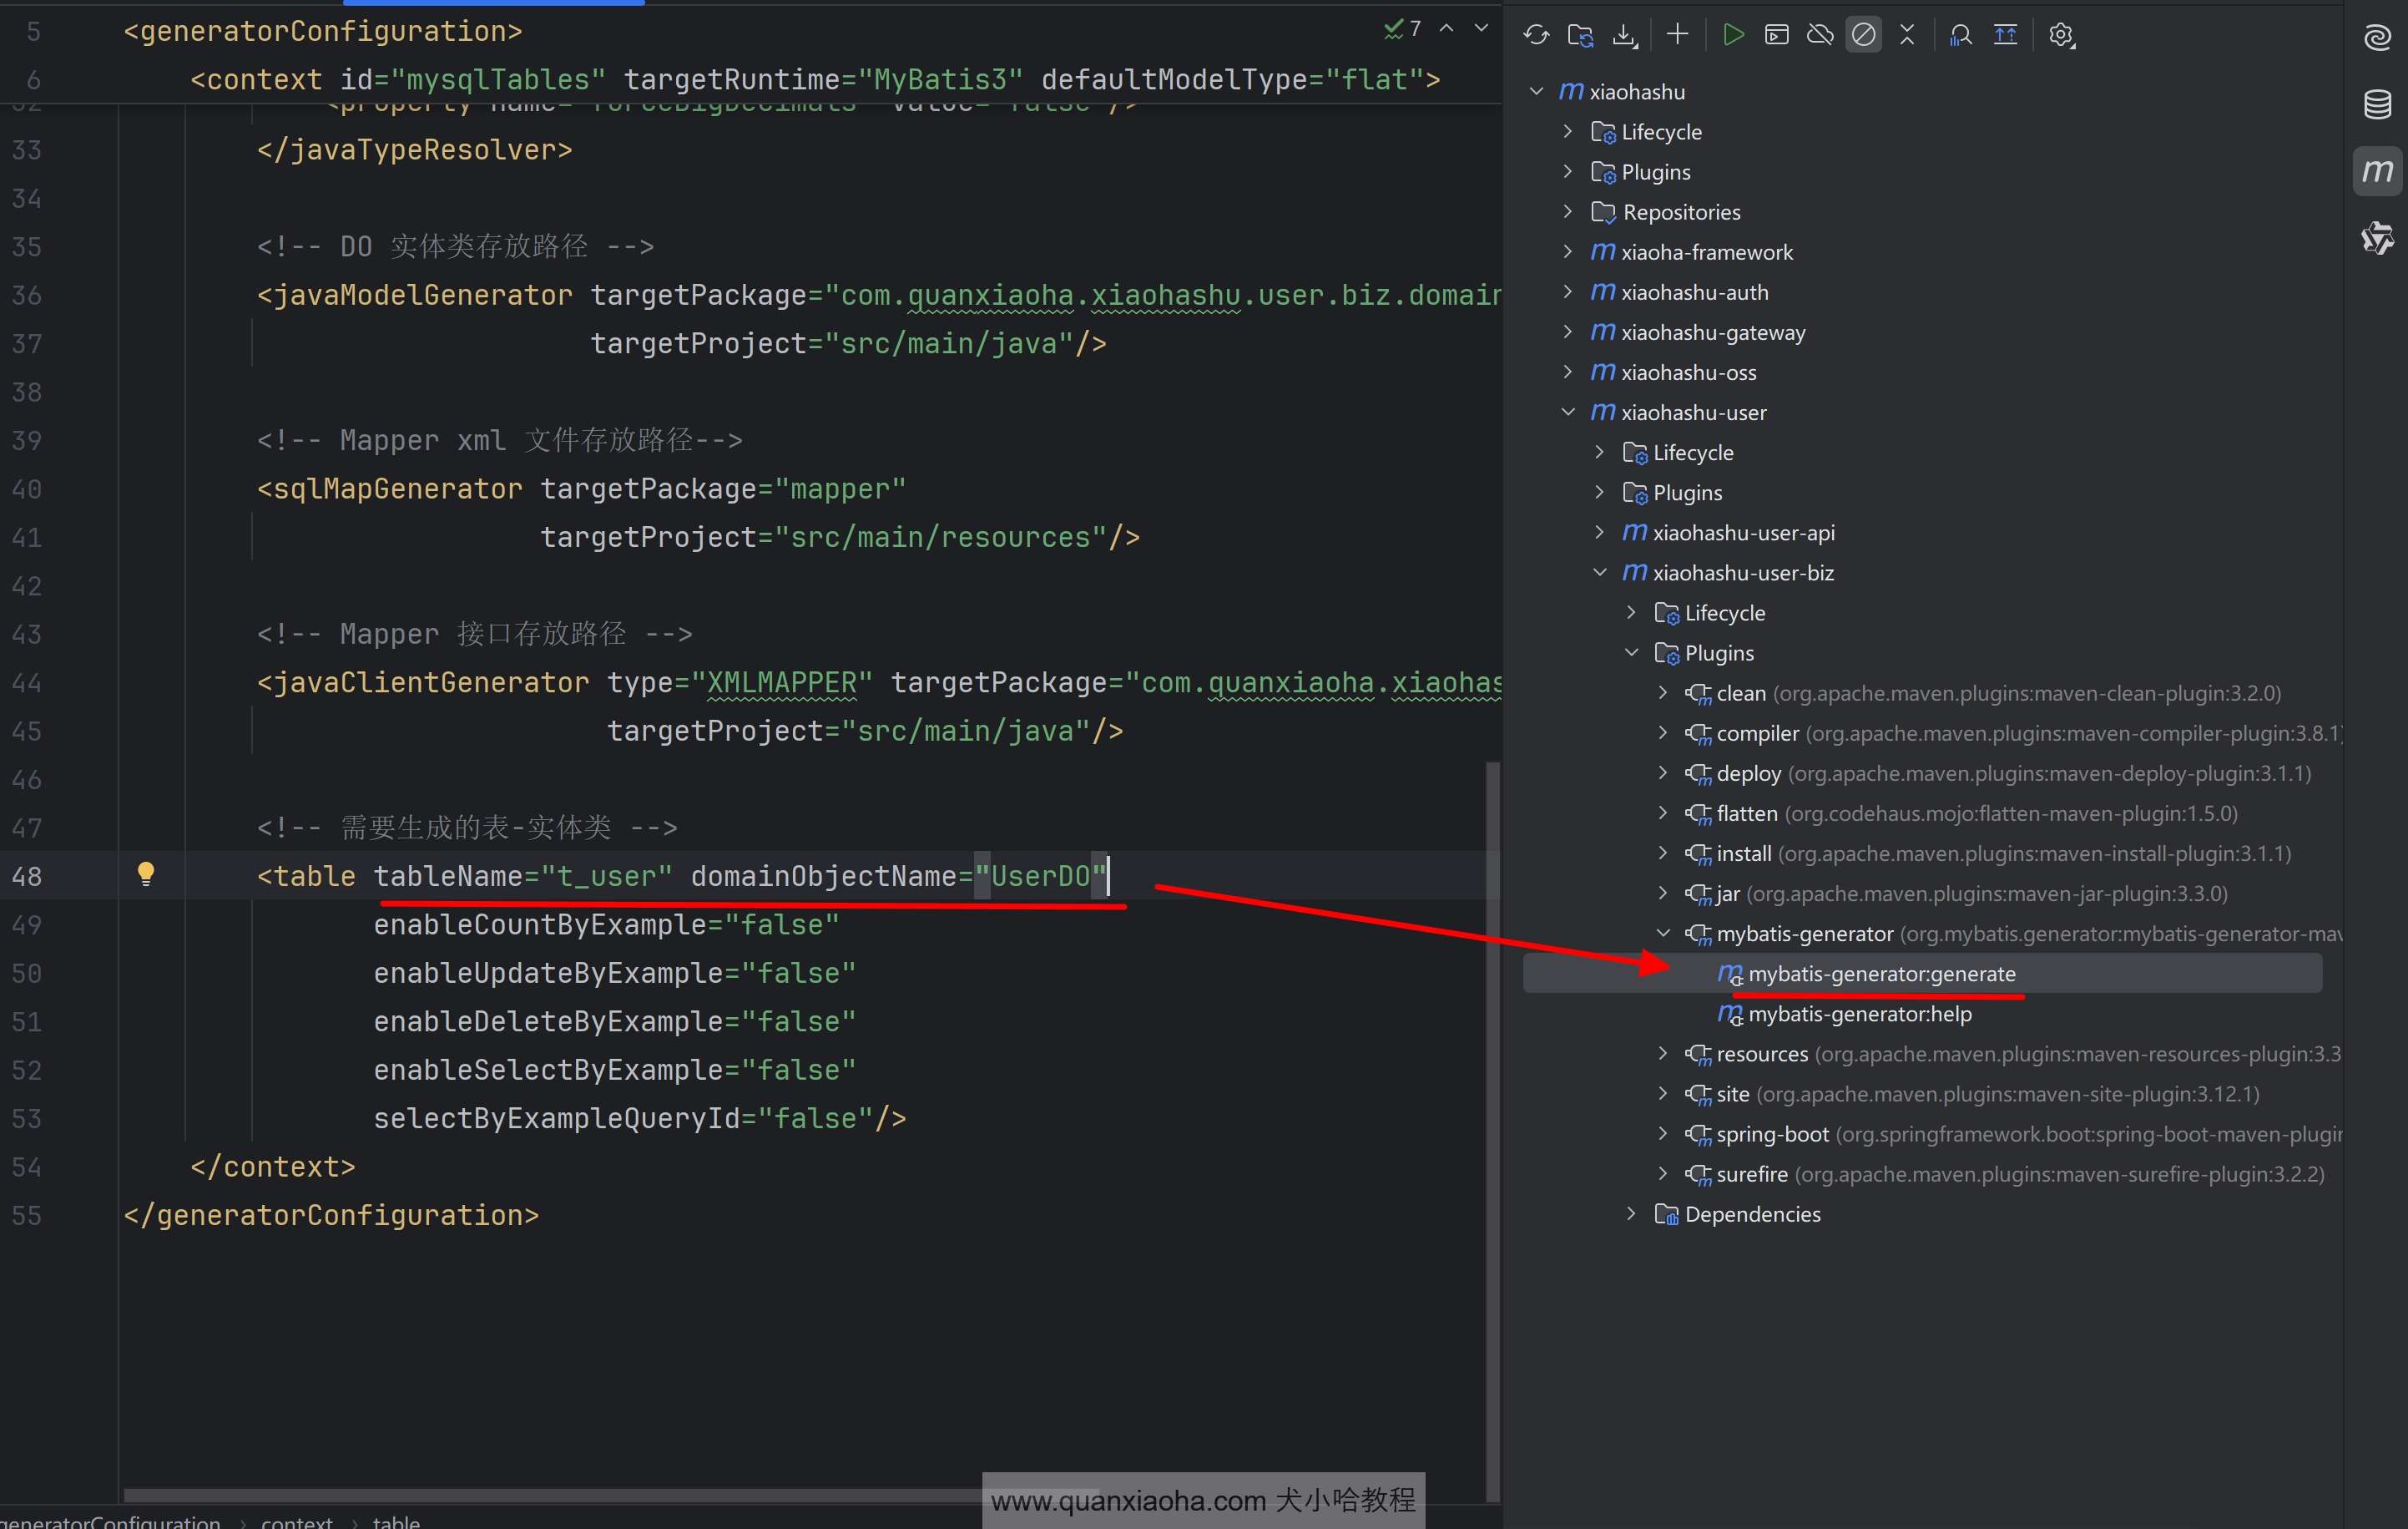
Task: Click the lightbulb intention icon
Action: 146,873
